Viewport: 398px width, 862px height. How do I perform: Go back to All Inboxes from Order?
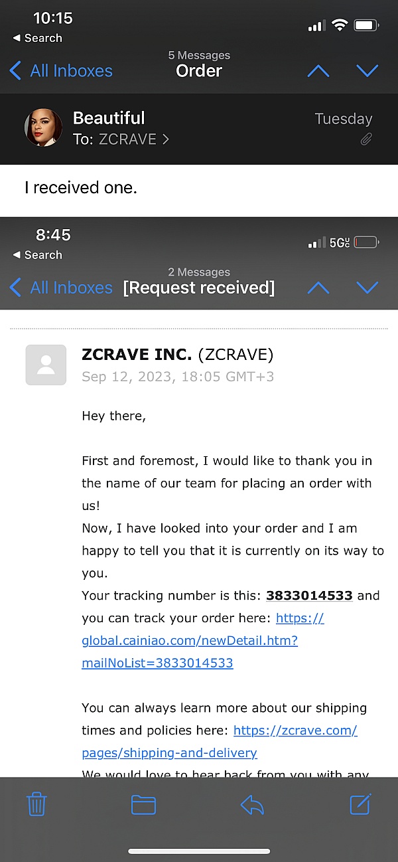point(61,71)
